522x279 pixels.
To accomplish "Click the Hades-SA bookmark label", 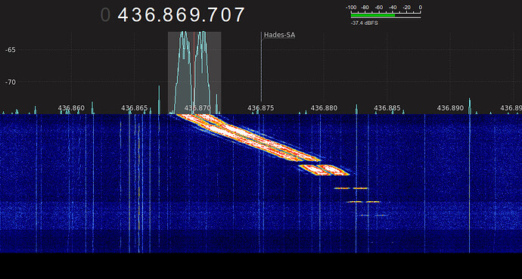I will [279, 35].
